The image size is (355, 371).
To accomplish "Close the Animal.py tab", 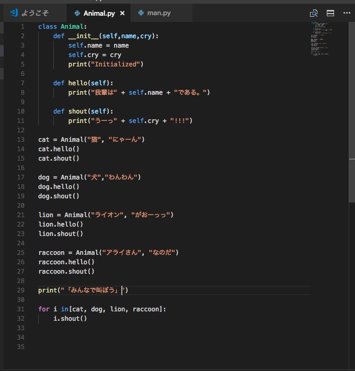I will [122, 13].
